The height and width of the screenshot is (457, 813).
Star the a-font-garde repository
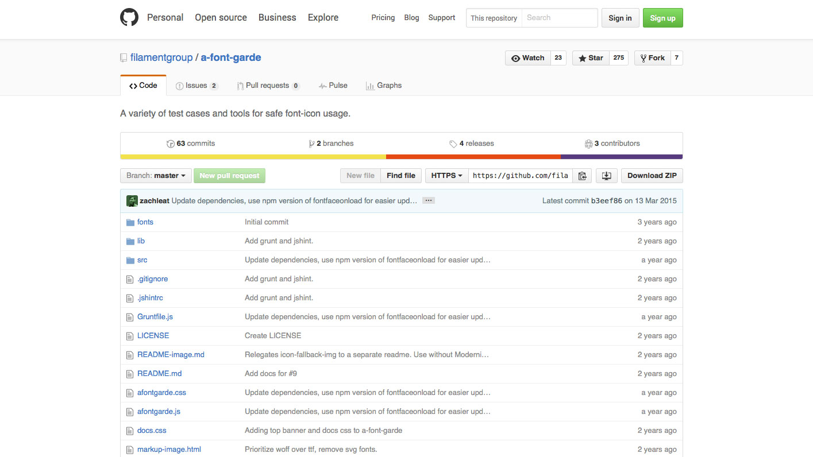tap(591, 58)
